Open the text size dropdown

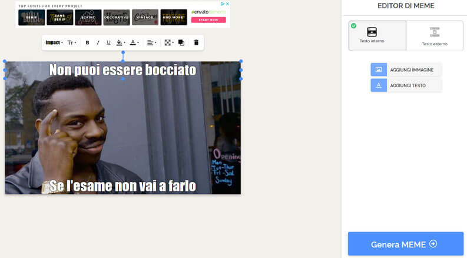coord(71,42)
